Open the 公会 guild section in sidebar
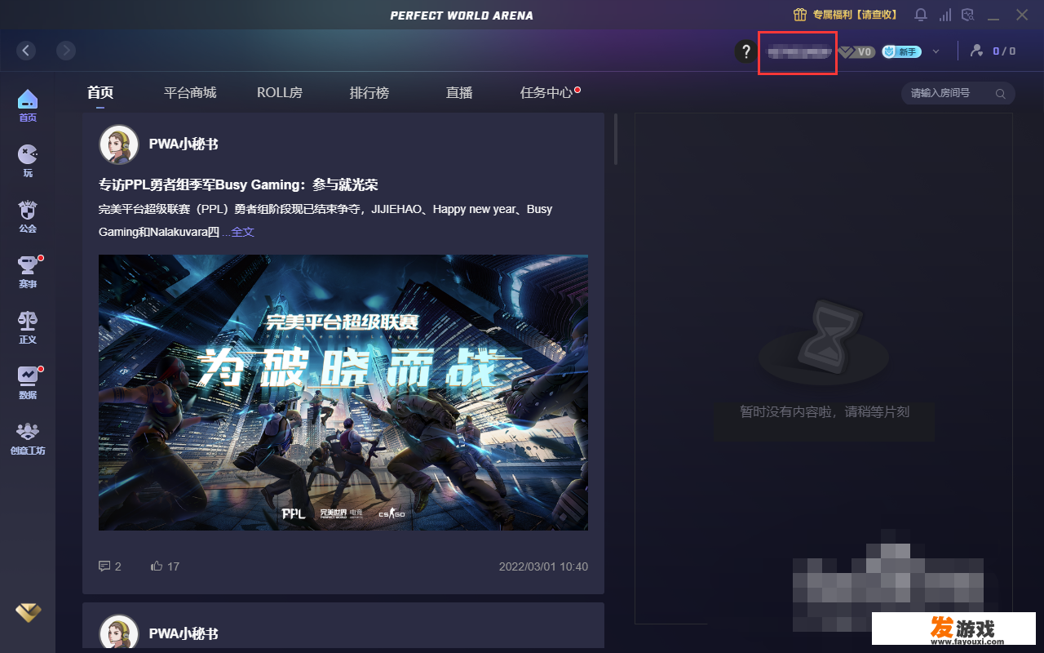Screen dimensions: 1044x653 pyautogui.click(x=28, y=216)
